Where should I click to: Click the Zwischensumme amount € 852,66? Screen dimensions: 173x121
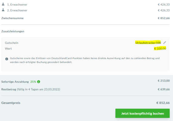tap(164, 18)
